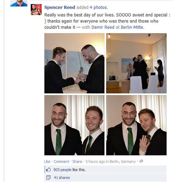Open the ring exchange photo
The image size is (184, 182).
tap(75, 63)
